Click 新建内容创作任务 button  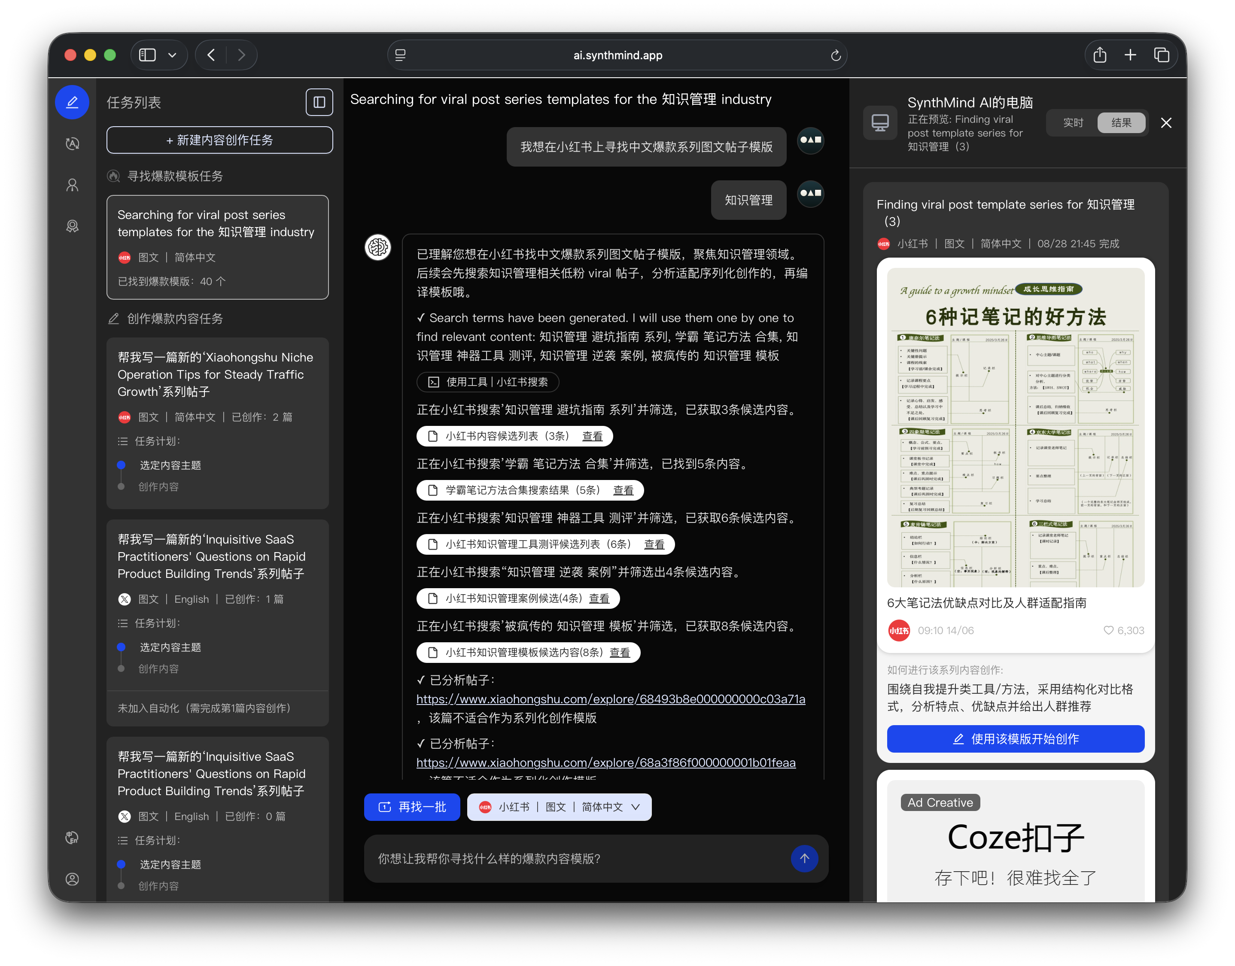(x=219, y=140)
